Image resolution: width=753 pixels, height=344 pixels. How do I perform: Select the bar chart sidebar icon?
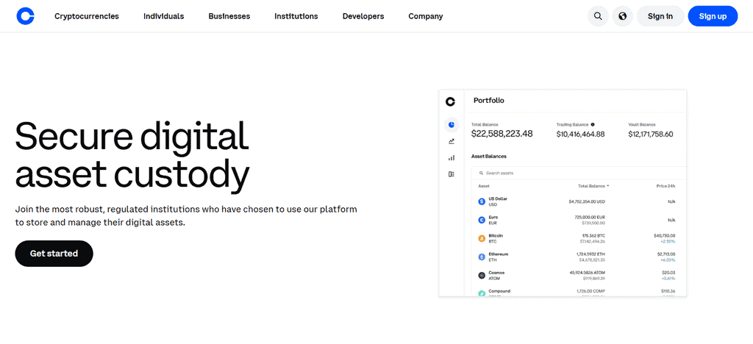pyautogui.click(x=452, y=157)
